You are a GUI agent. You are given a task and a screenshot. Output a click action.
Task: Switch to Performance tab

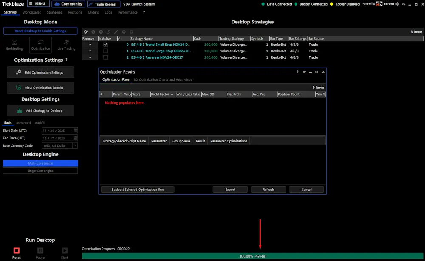(127, 12)
